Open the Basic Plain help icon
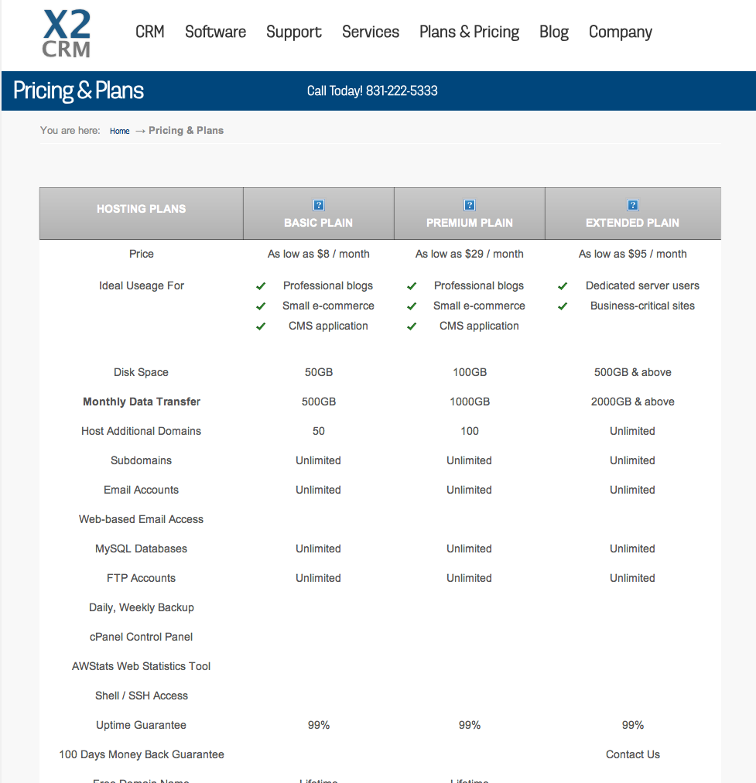The image size is (756, 783). coord(318,205)
